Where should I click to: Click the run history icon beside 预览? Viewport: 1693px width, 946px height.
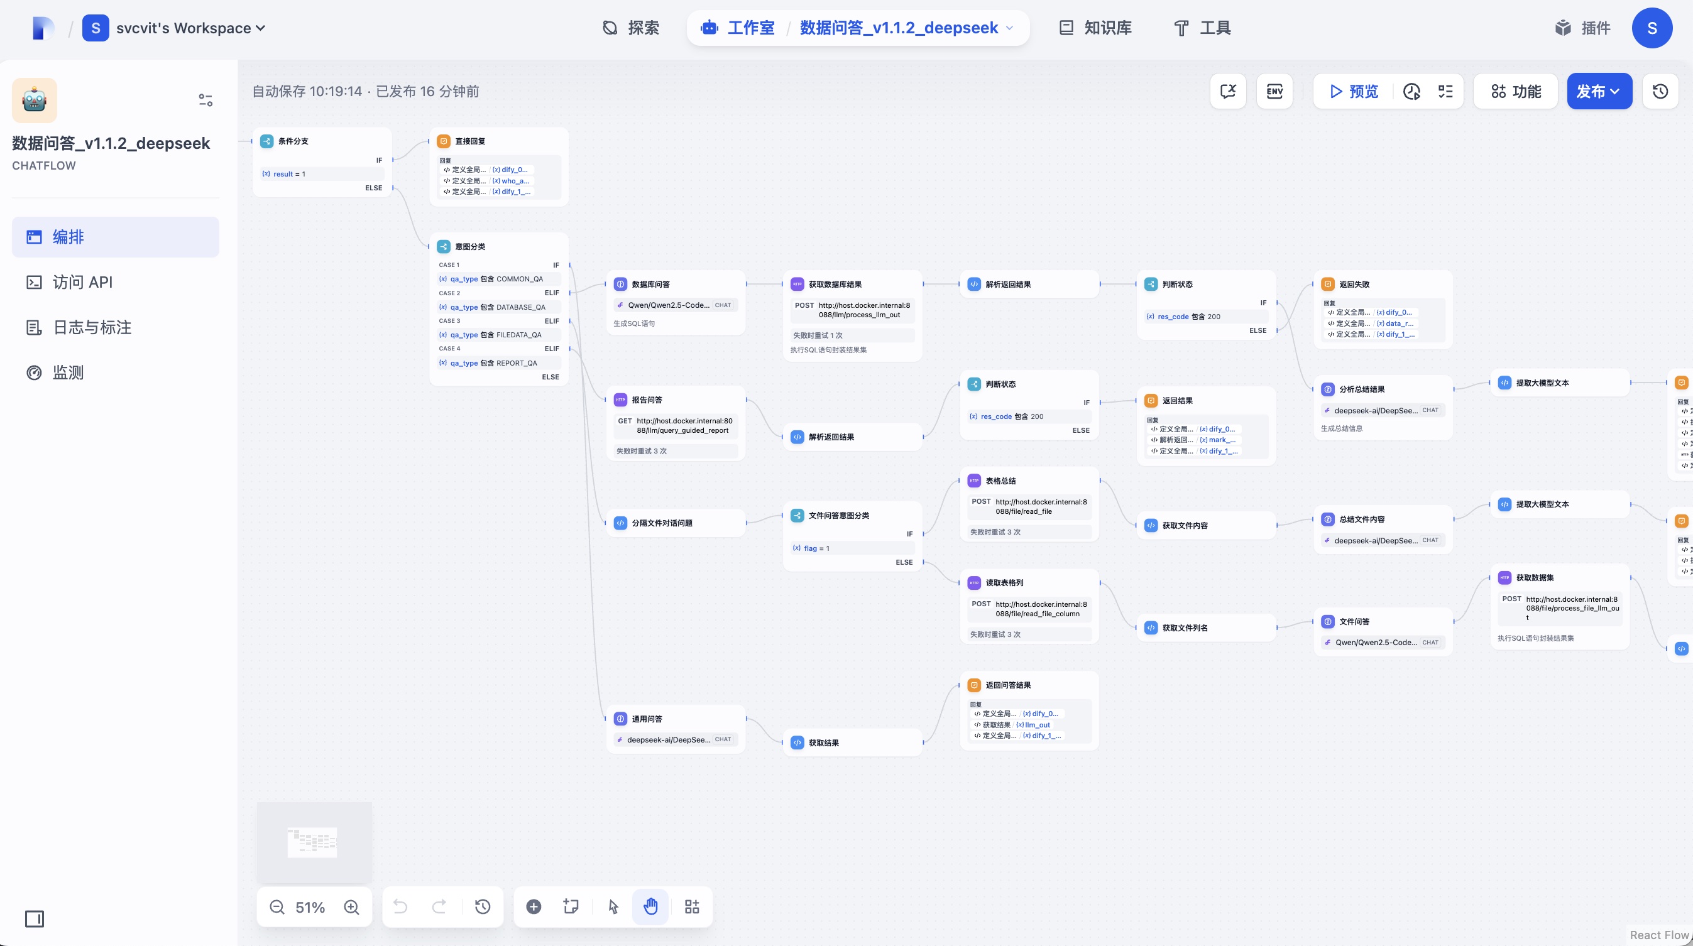[x=1411, y=91]
